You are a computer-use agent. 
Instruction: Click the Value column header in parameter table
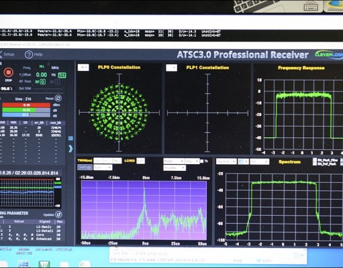click(19, 222)
